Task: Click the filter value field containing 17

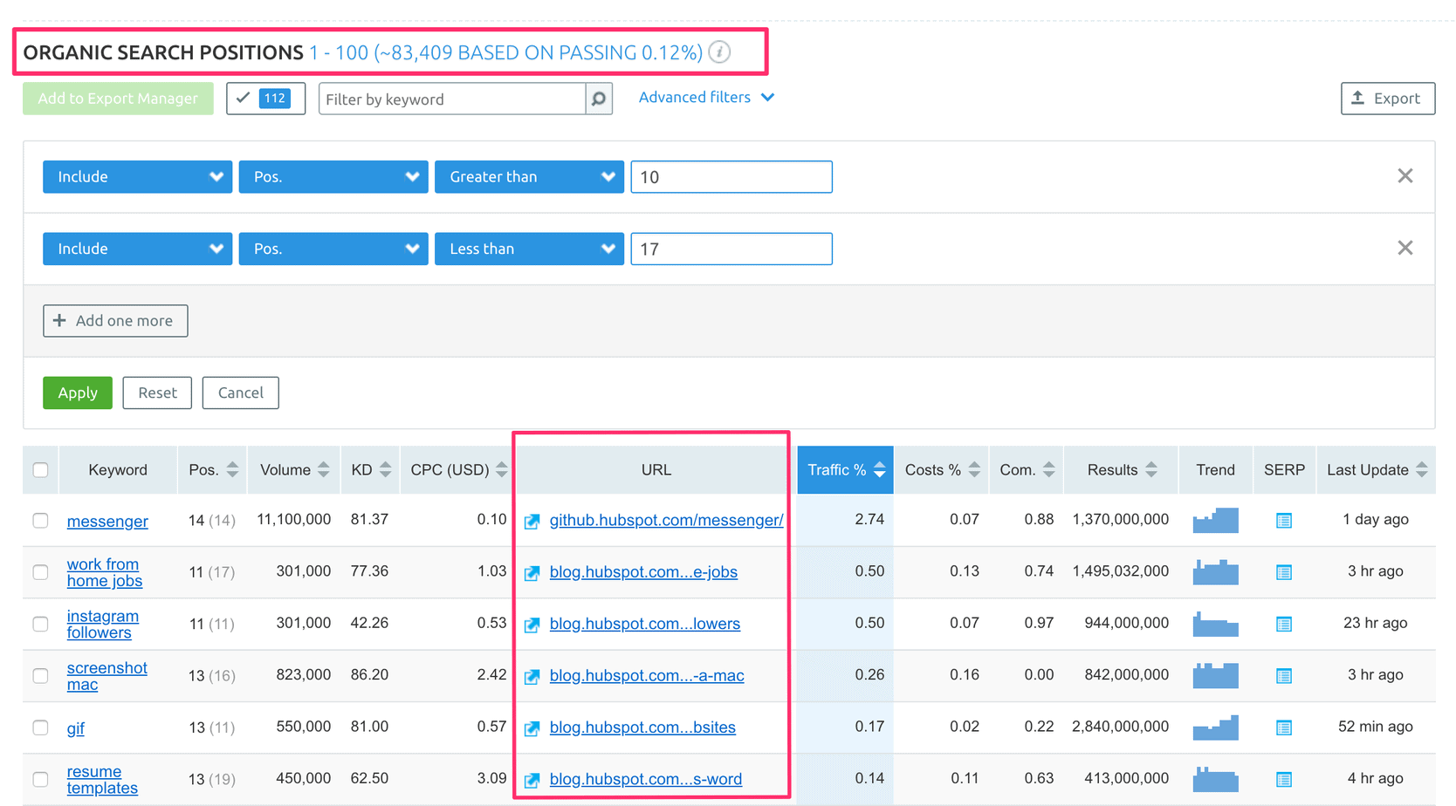Action: point(731,249)
